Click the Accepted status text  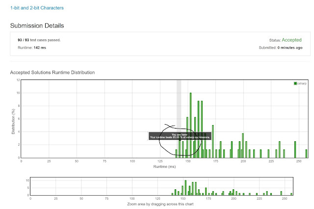click(x=291, y=40)
